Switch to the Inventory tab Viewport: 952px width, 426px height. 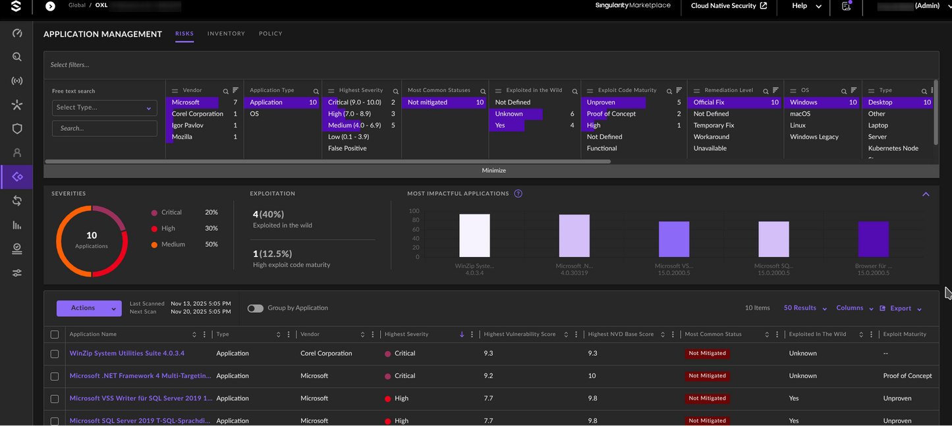226,34
